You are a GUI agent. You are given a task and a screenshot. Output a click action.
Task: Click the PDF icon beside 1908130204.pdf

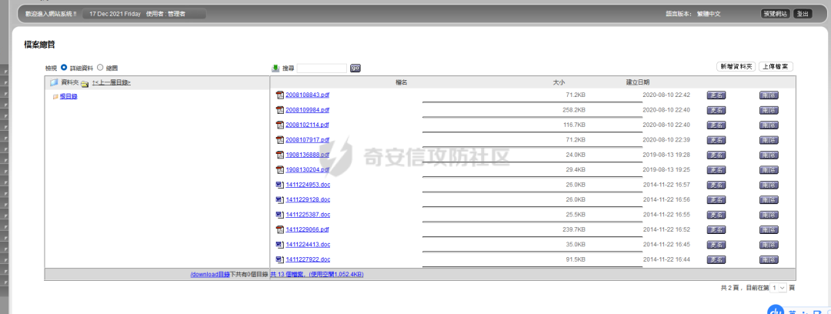tap(280, 170)
